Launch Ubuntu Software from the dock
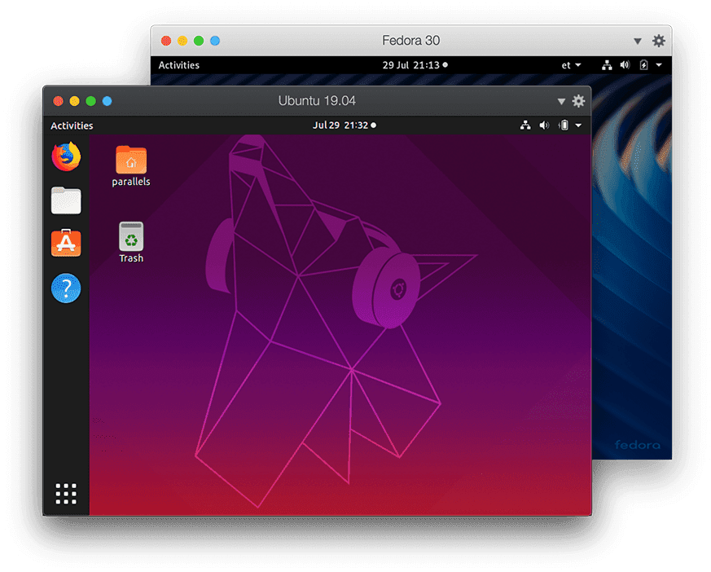This screenshot has height=572, width=711. tap(66, 244)
